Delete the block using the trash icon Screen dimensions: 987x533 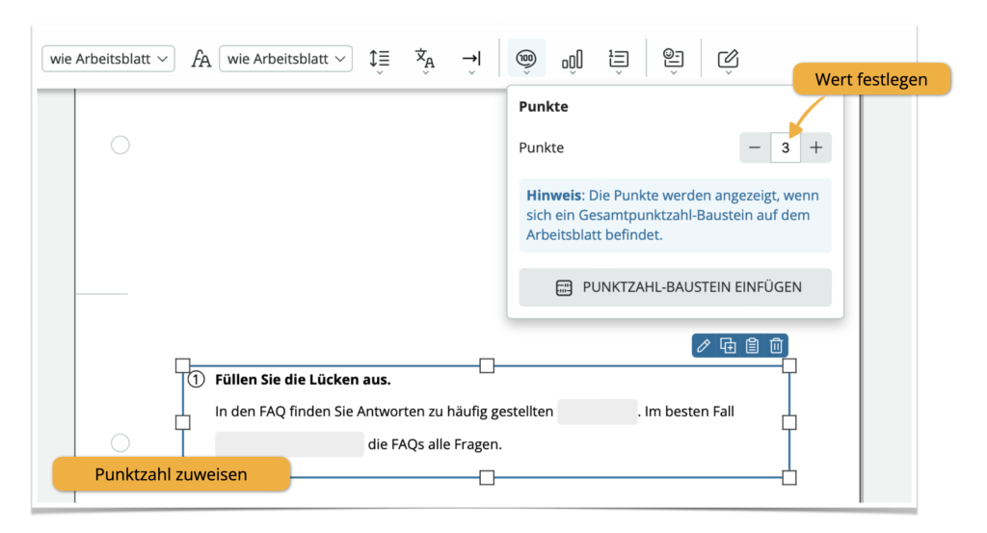pyautogui.click(x=776, y=345)
